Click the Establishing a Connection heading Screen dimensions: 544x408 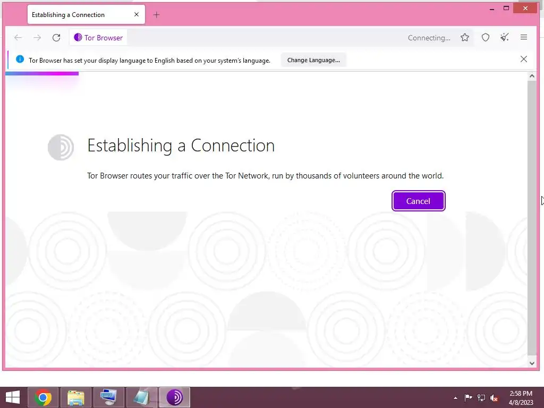click(181, 146)
